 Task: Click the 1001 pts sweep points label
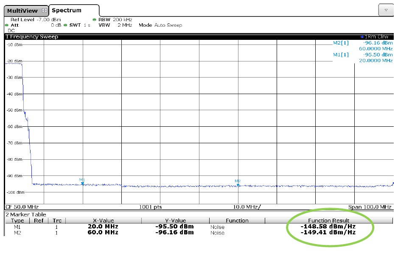pyautogui.click(x=151, y=207)
